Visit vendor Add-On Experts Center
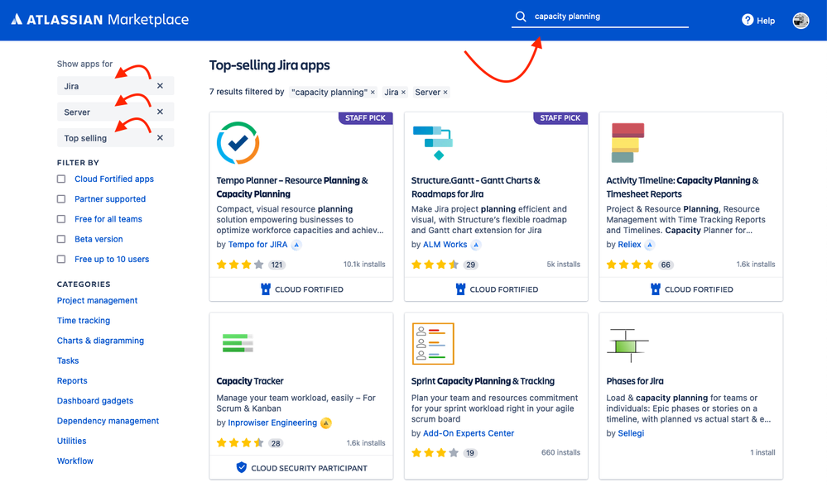The width and height of the screenshot is (827, 487). pos(469,433)
